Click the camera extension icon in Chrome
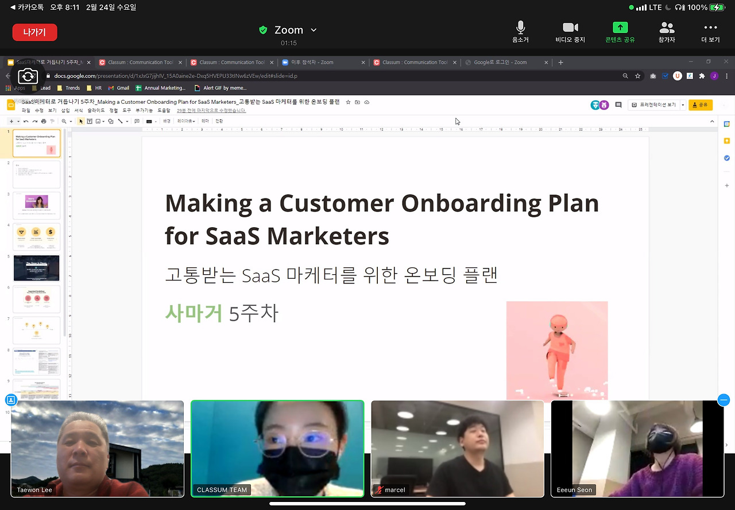The image size is (735, 510). [x=653, y=76]
